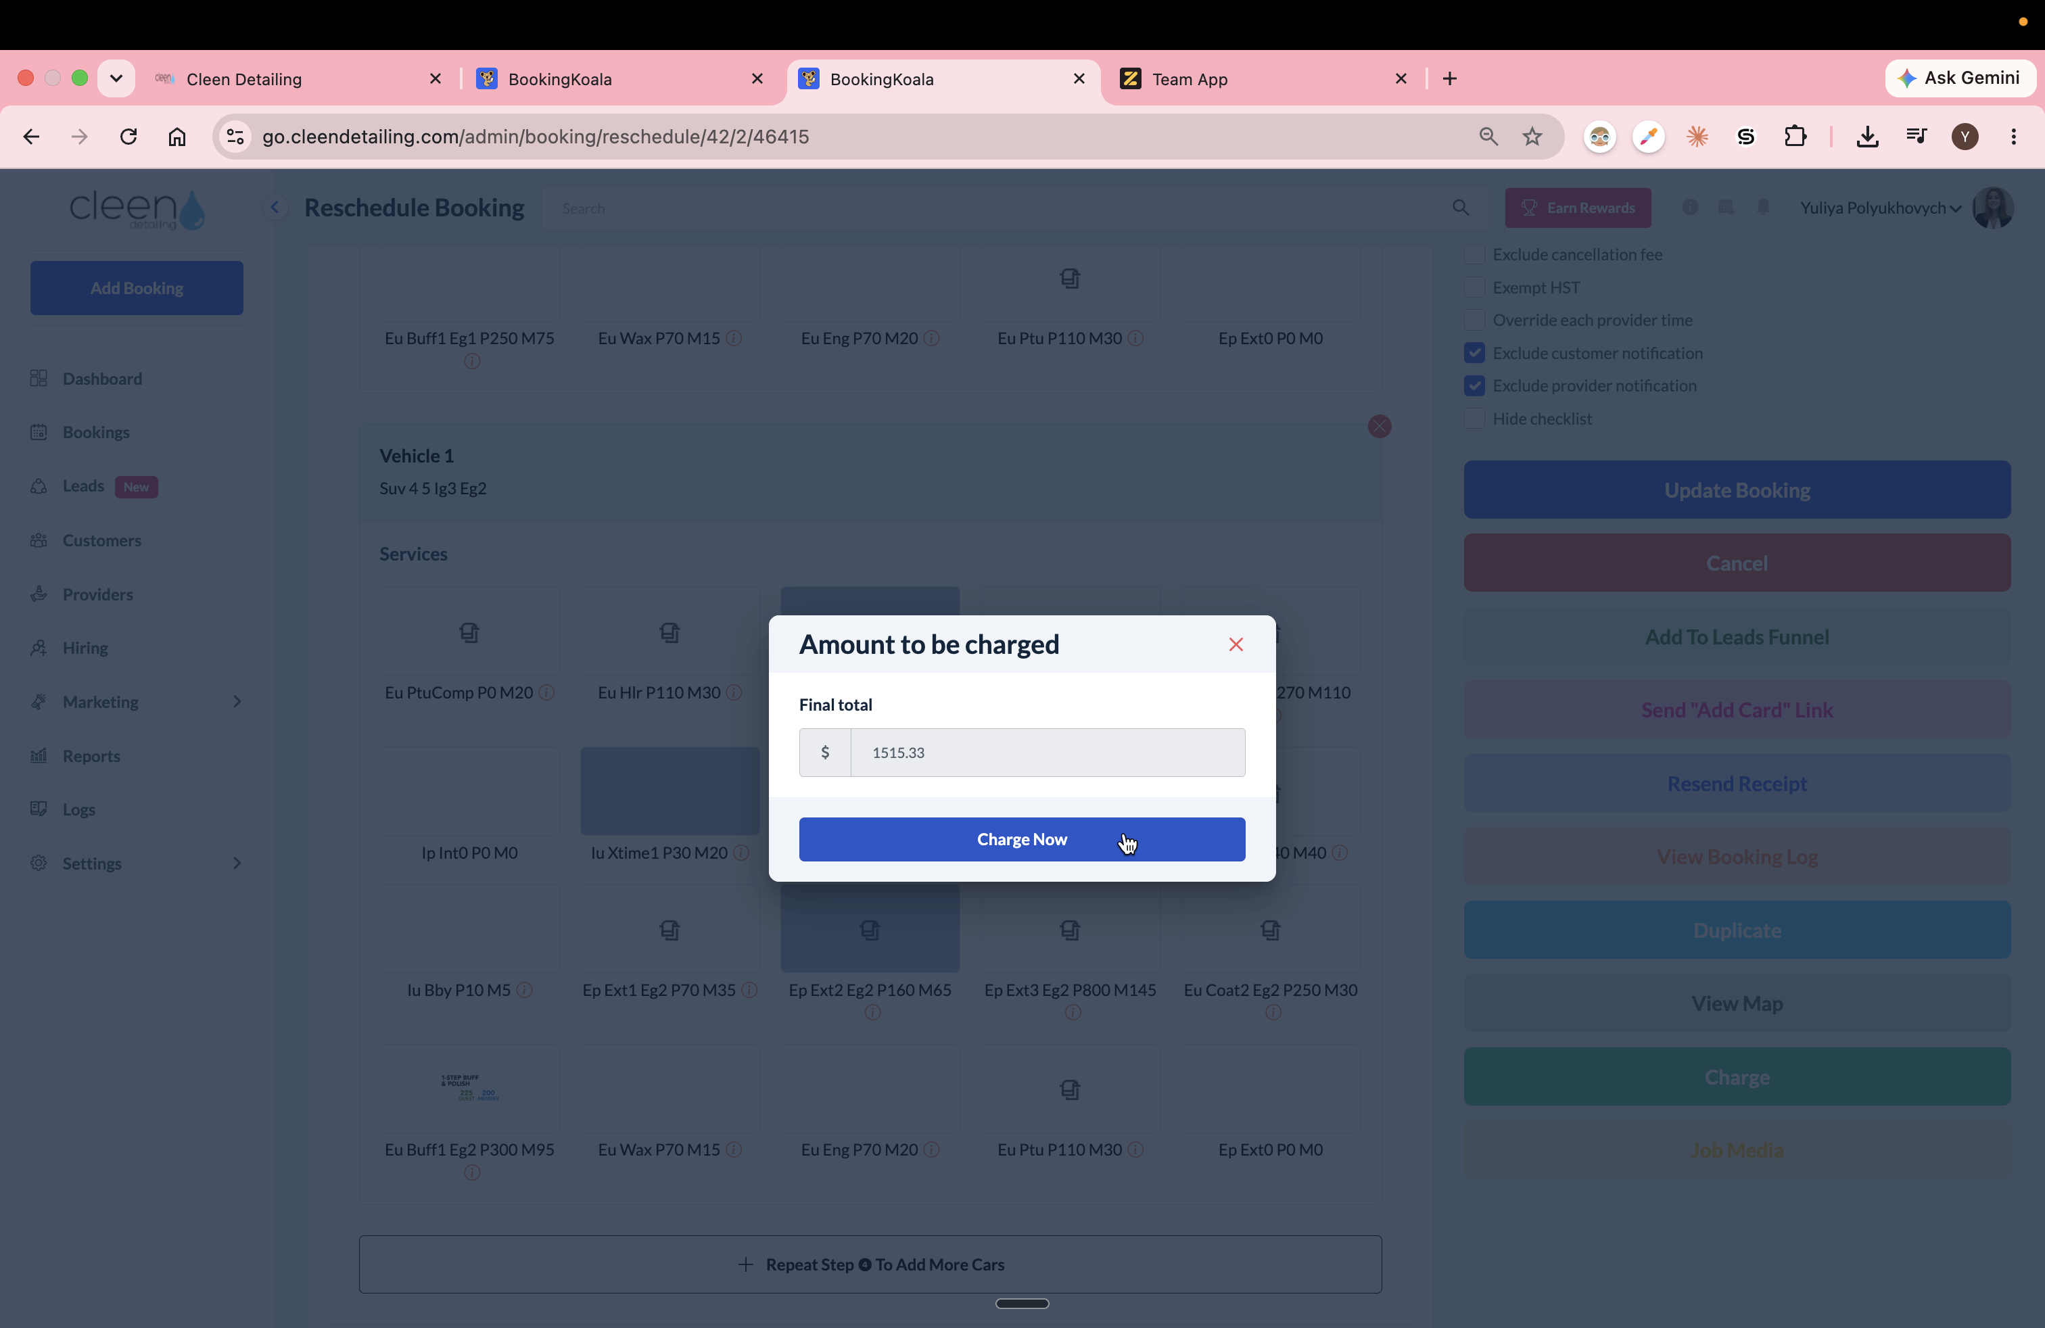Open browser downloads icon
This screenshot has width=2045, height=1328.
(1866, 137)
